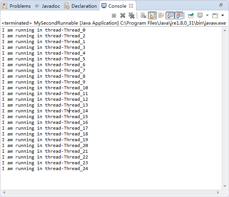Click the output line ending Thread_15
The height and width of the screenshot is (197, 229).
tap(45, 117)
